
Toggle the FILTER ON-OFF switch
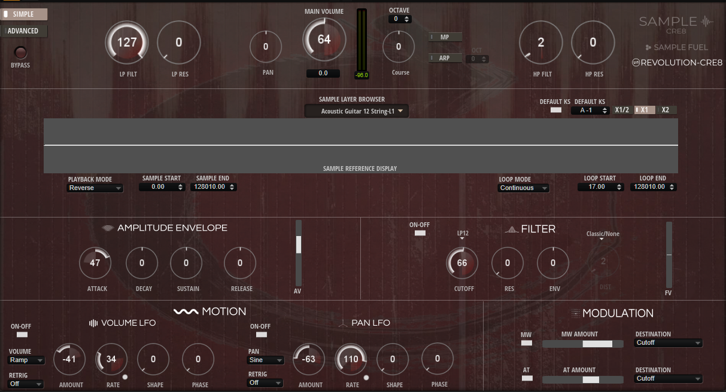420,233
